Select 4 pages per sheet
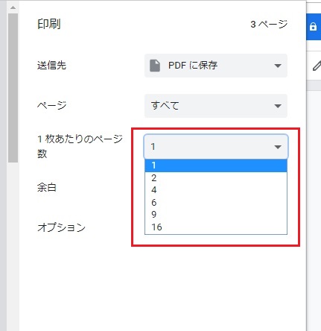 point(216,190)
